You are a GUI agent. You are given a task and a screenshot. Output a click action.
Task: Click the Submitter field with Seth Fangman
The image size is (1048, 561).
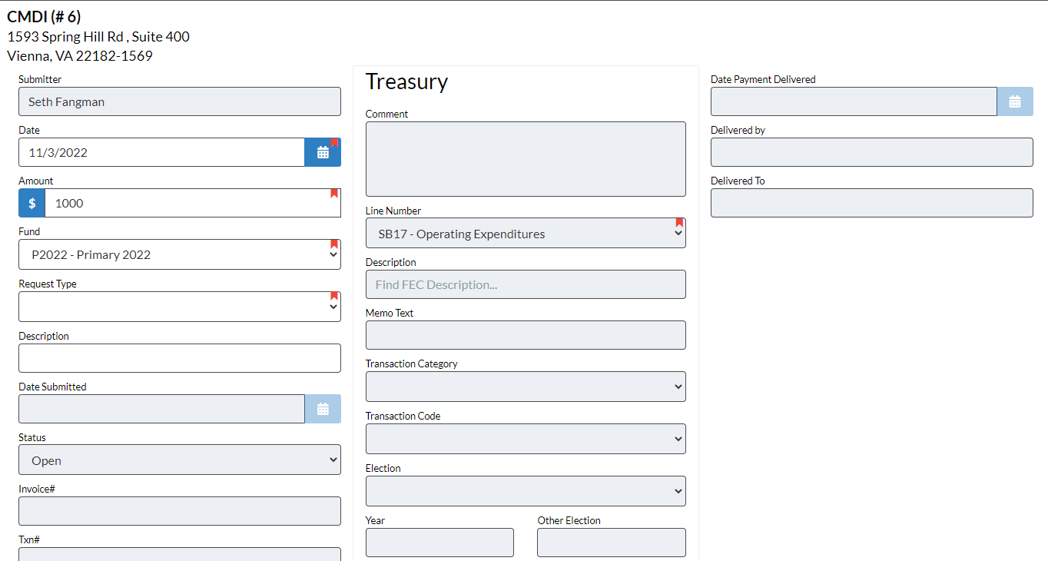click(x=180, y=101)
